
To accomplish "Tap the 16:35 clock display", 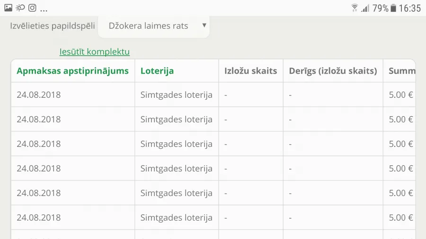I will pos(410,9).
